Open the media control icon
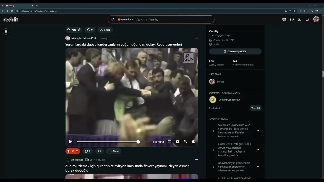 tap(312, 11)
